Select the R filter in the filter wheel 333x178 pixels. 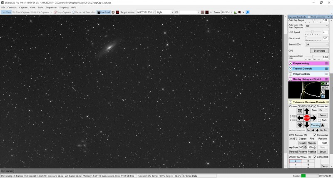pyautogui.click(x=308, y=161)
